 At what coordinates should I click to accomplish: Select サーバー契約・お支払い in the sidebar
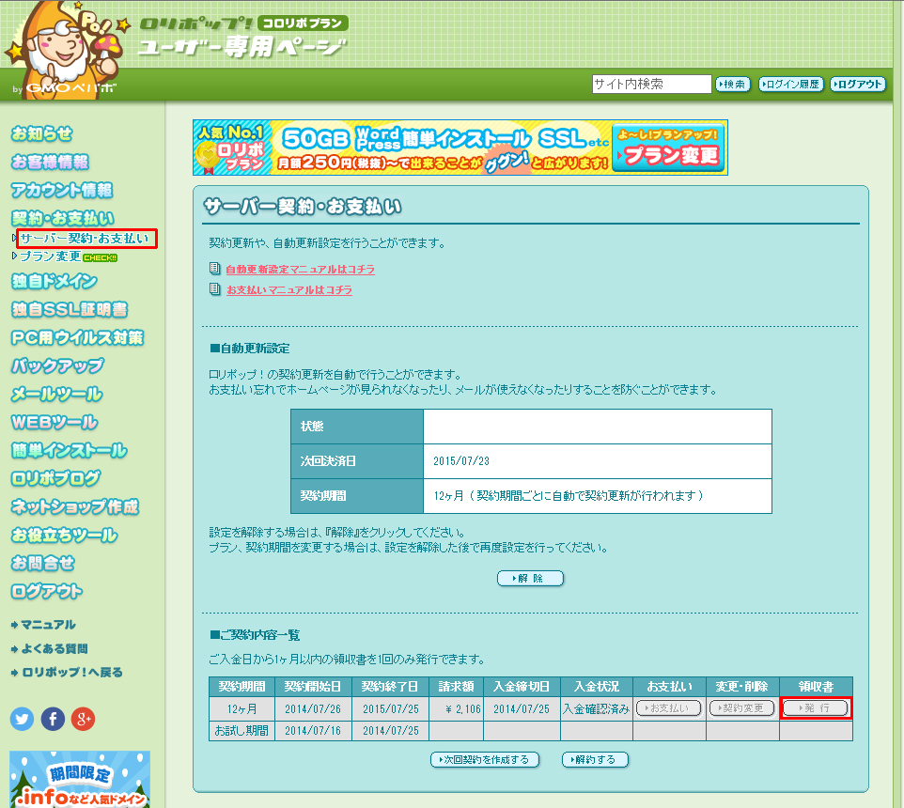85,239
